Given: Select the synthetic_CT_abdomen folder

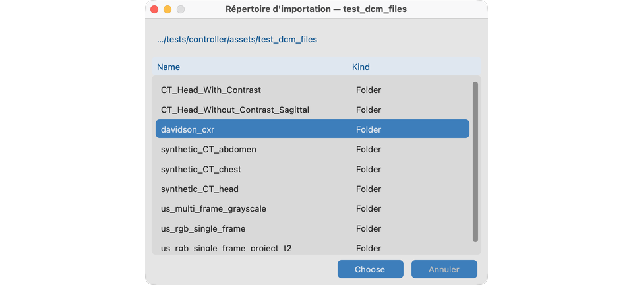Looking at the screenshot, I should click(x=312, y=149).
